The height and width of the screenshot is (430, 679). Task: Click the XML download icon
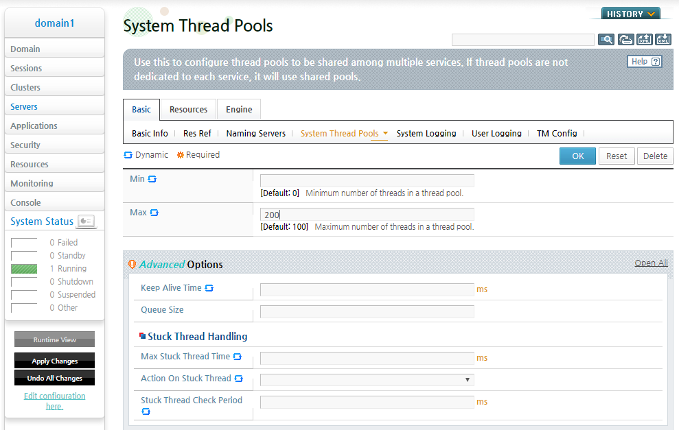click(663, 40)
